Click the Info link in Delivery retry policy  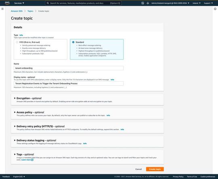(122, 129)
